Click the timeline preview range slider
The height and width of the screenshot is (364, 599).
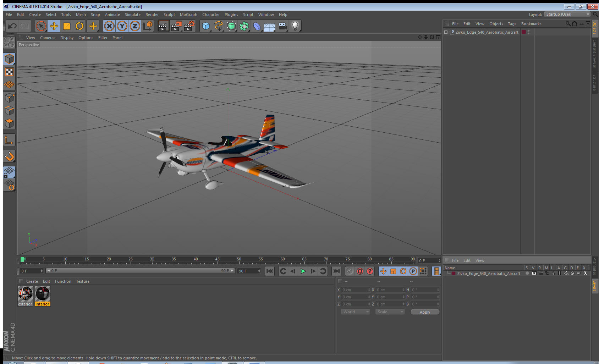tap(141, 271)
